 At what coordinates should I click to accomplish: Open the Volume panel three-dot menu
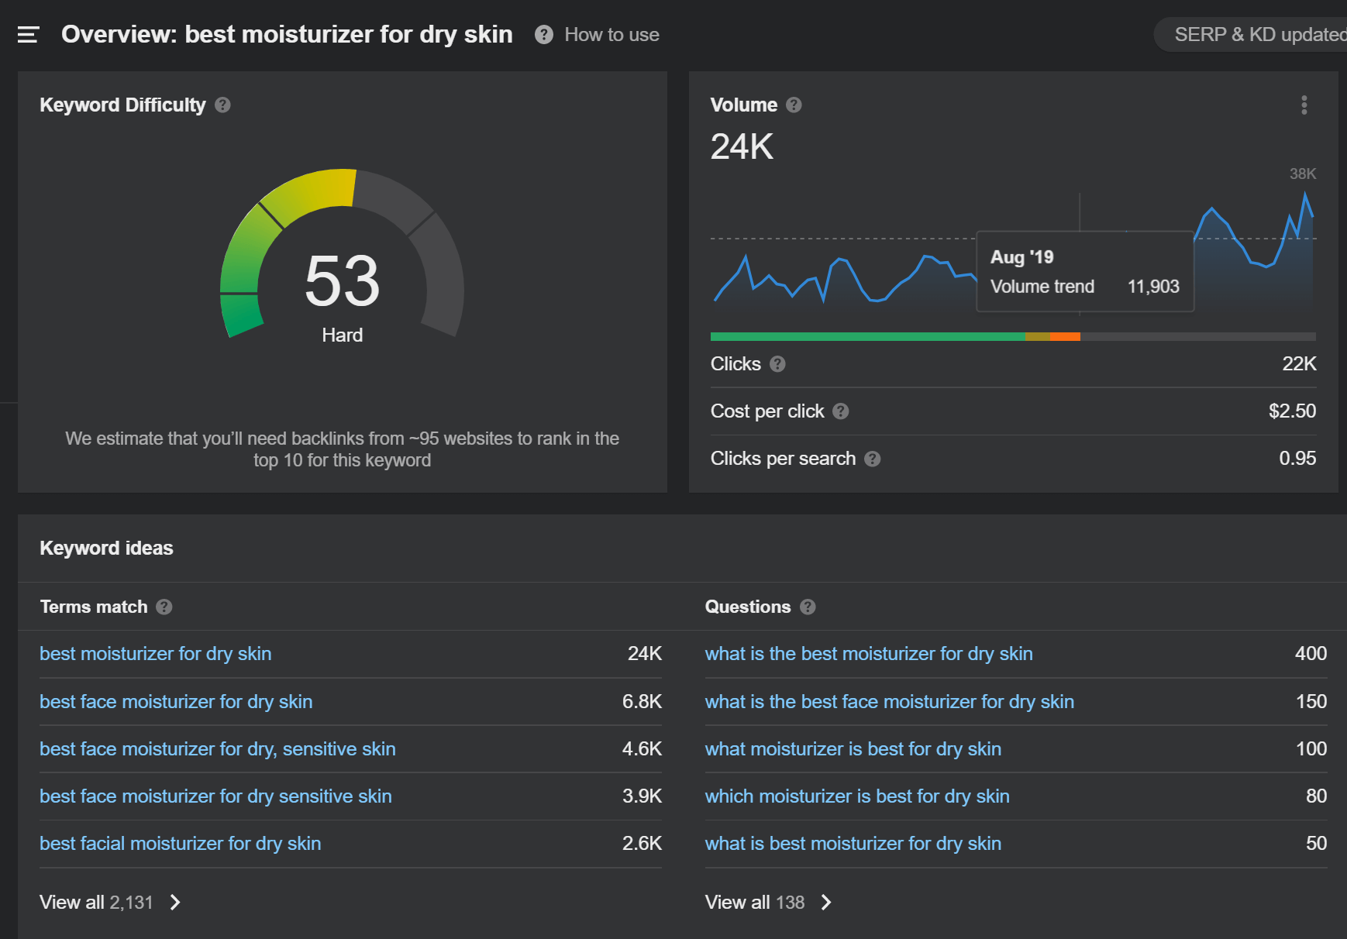point(1304,105)
